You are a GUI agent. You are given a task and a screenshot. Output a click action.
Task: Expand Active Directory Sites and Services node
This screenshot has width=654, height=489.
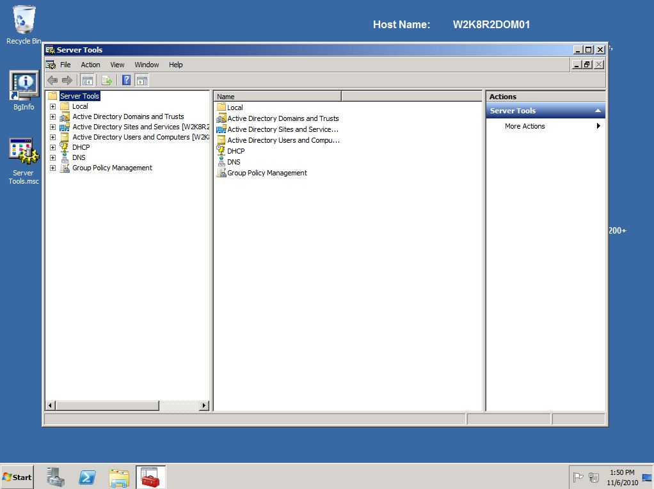52,127
